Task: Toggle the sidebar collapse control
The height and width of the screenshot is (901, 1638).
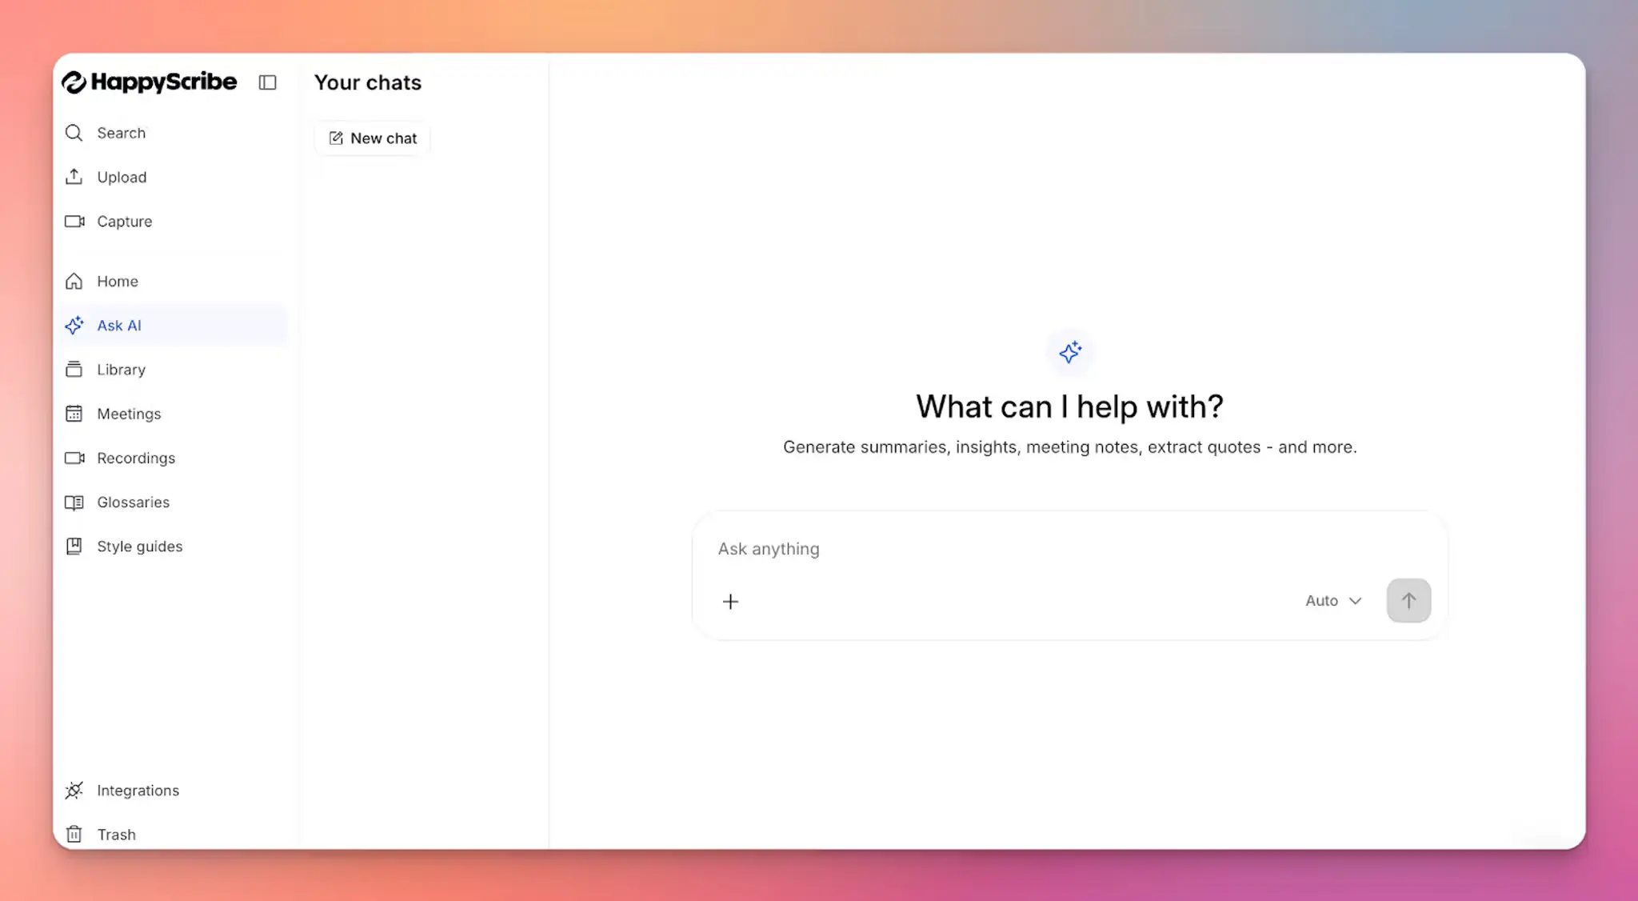Action: click(268, 82)
